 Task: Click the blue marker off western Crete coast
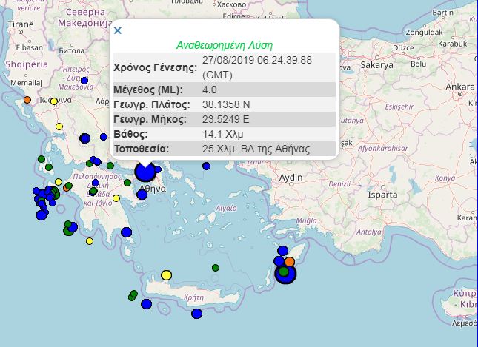point(146,303)
